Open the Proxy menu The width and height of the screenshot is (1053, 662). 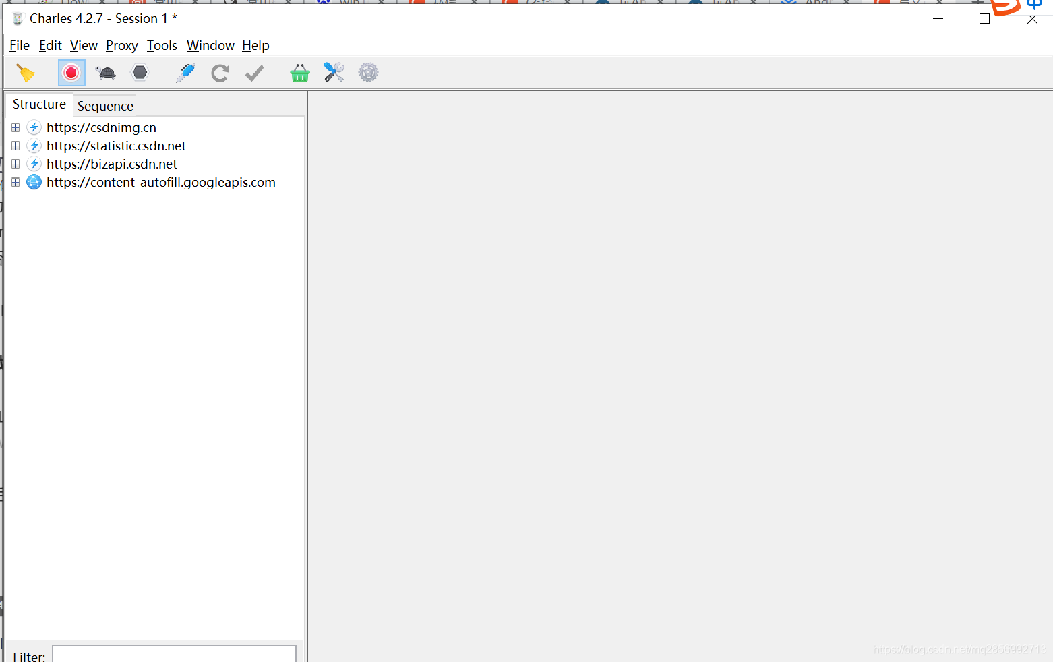tap(122, 45)
